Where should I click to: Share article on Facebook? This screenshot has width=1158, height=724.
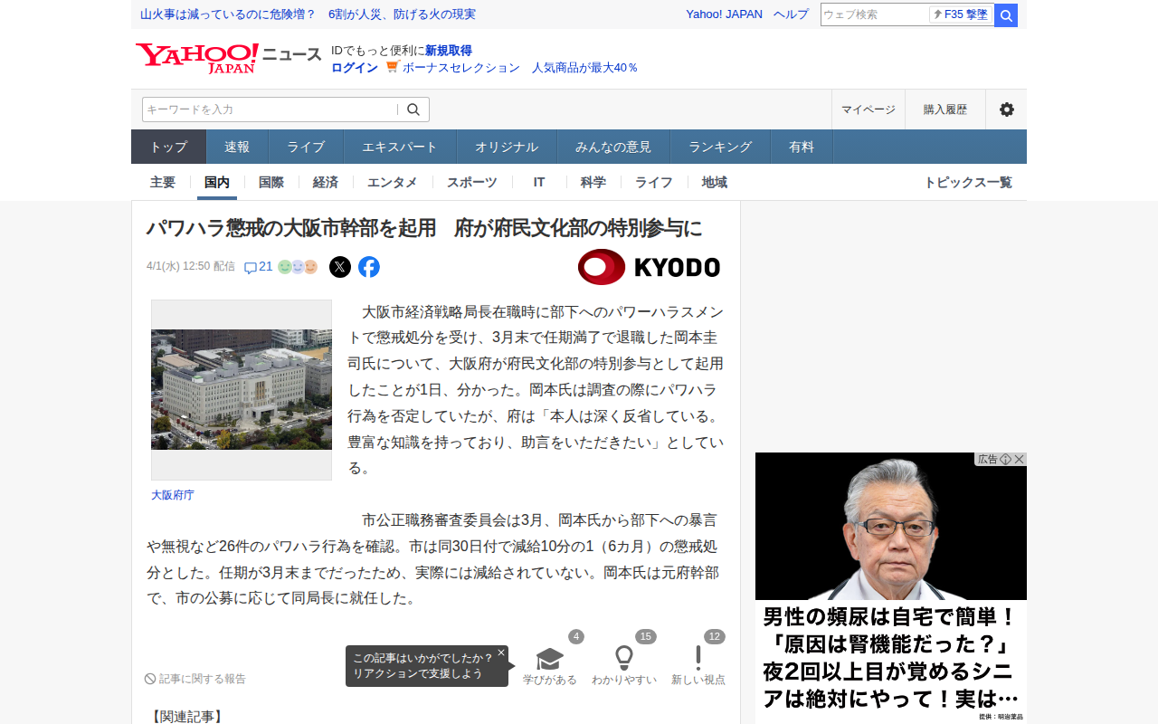369,267
